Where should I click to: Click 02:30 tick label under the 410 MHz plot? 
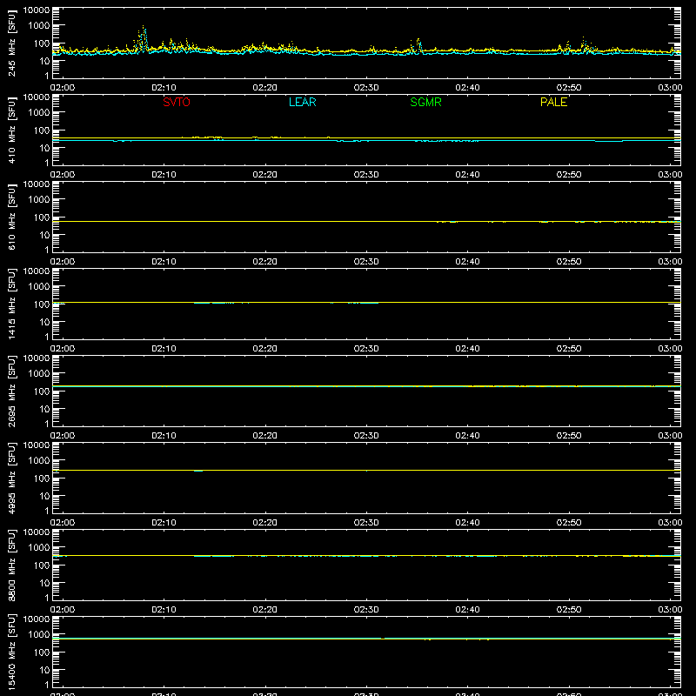point(366,175)
